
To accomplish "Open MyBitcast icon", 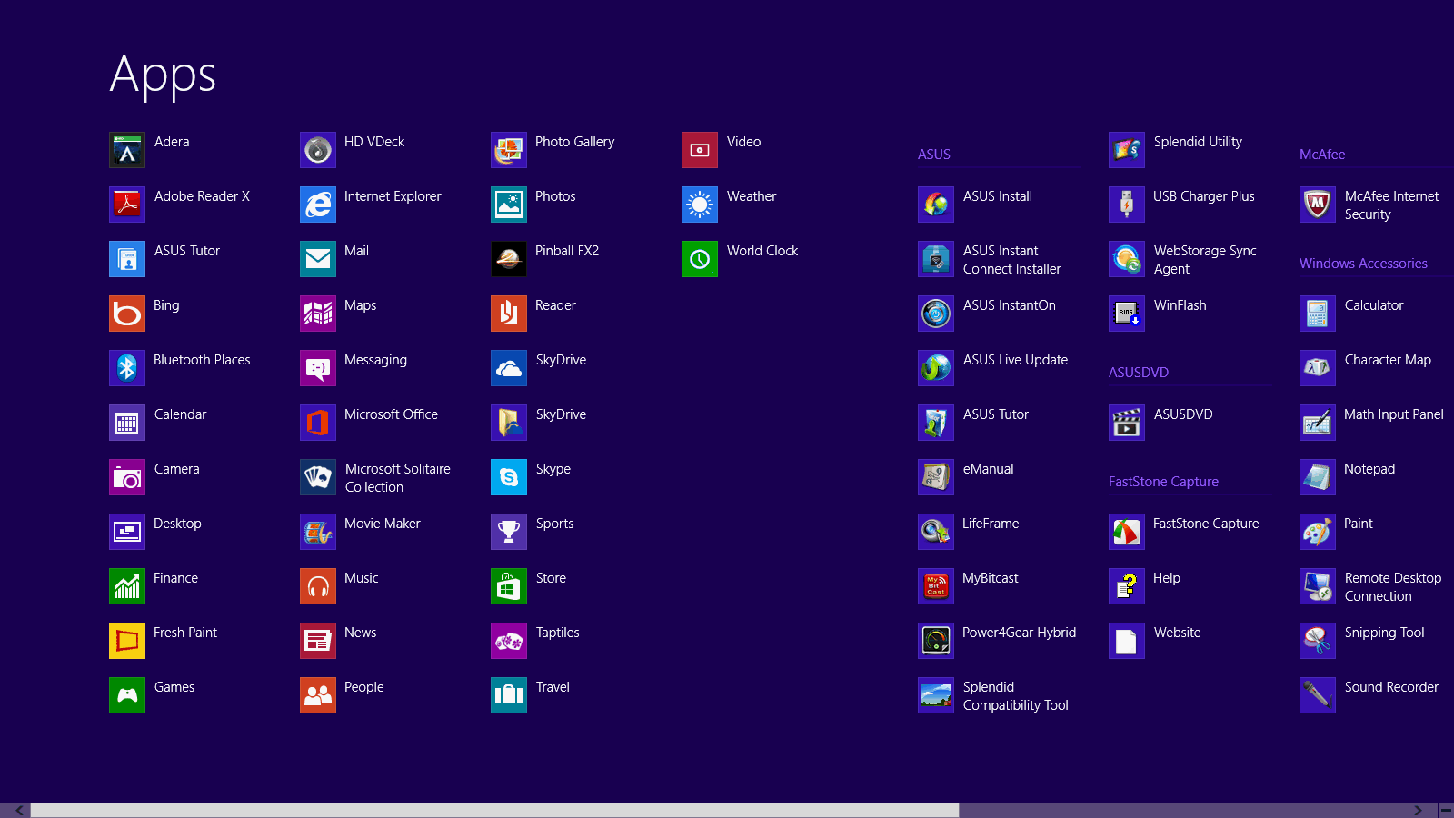I will tap(936, 586).
